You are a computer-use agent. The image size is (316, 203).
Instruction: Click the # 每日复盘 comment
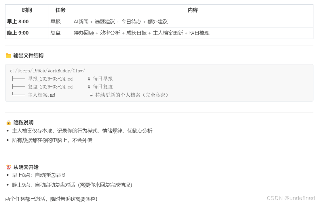tap(100, 87)
